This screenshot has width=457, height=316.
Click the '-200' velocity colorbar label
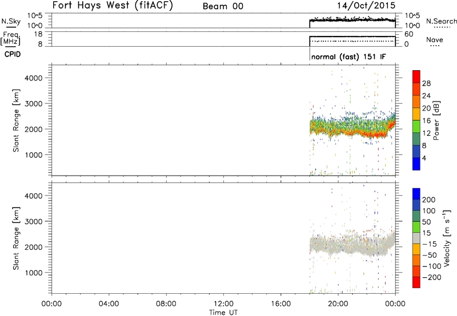432,277
